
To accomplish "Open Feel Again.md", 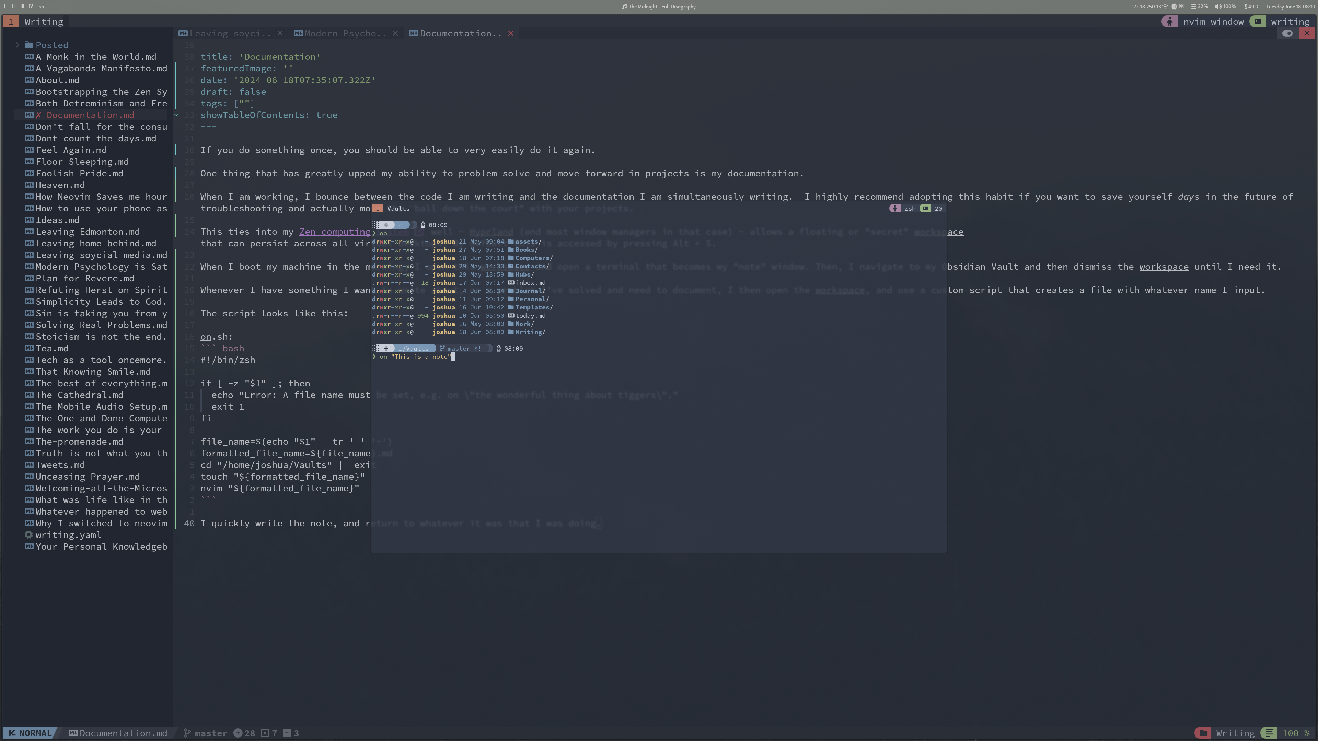I will point(71,150).
